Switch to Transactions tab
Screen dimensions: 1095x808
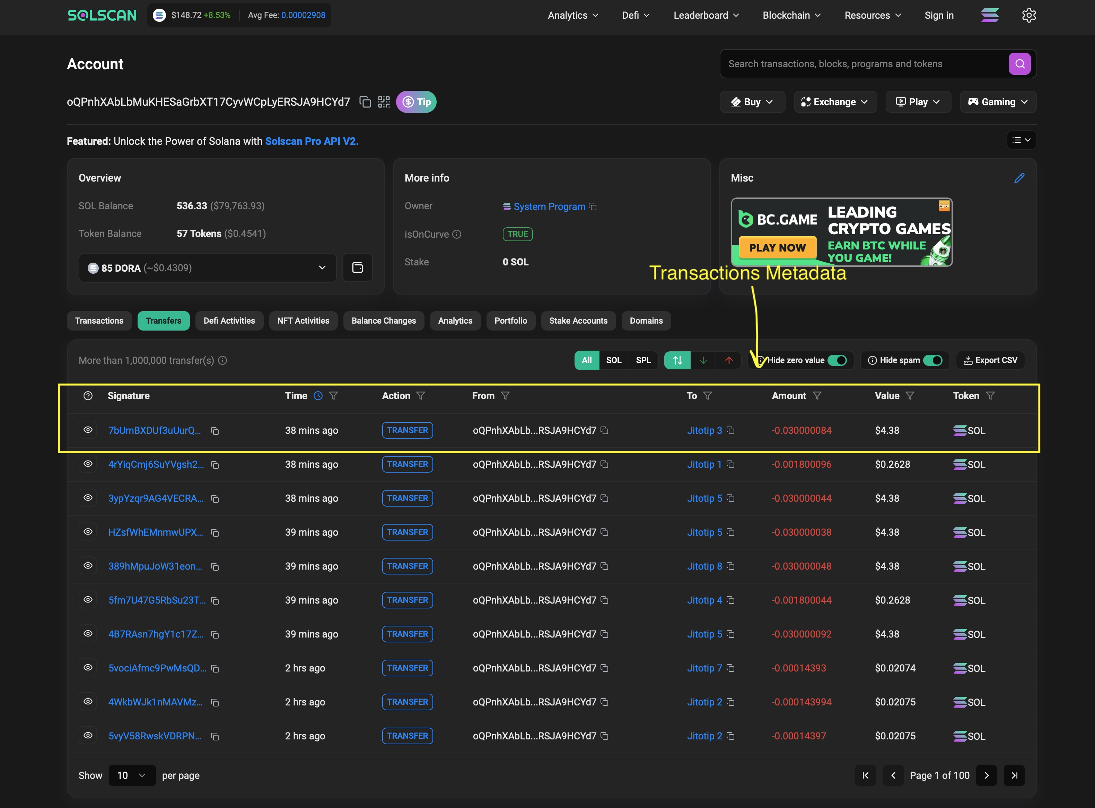click(x=99, y=321)
